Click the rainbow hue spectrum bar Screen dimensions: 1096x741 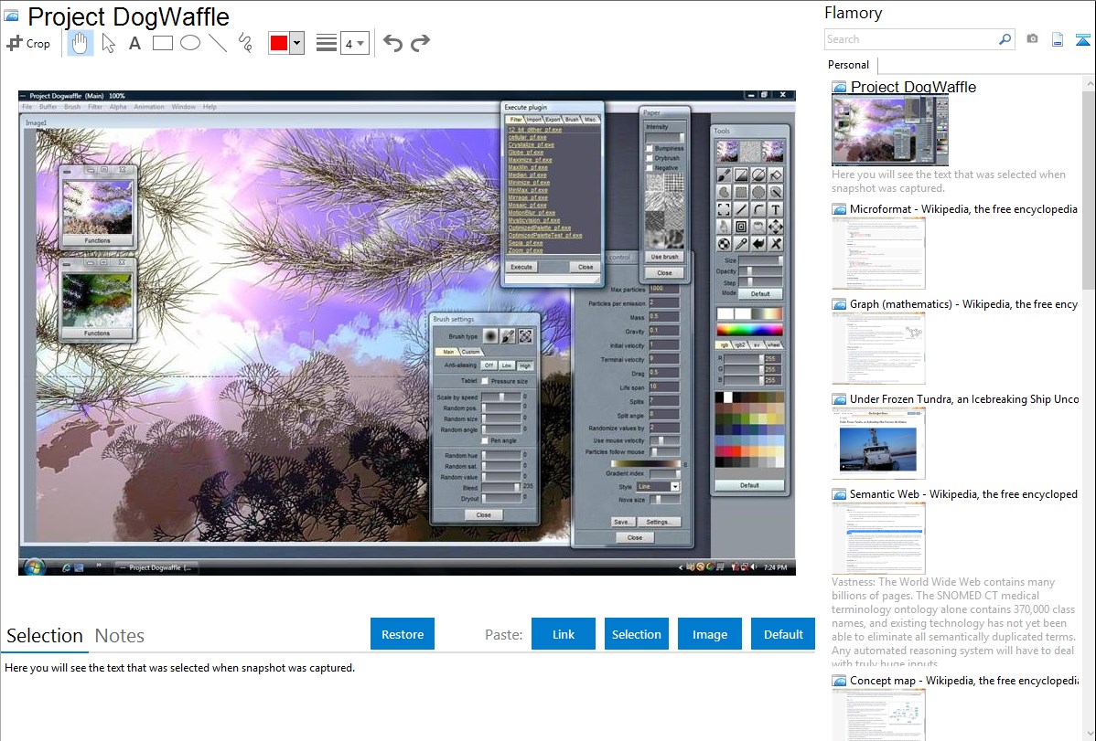[x=749, y=331]
